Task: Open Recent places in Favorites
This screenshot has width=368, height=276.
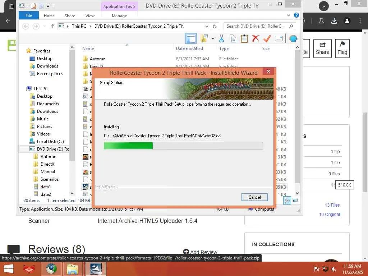Action: 50,73
